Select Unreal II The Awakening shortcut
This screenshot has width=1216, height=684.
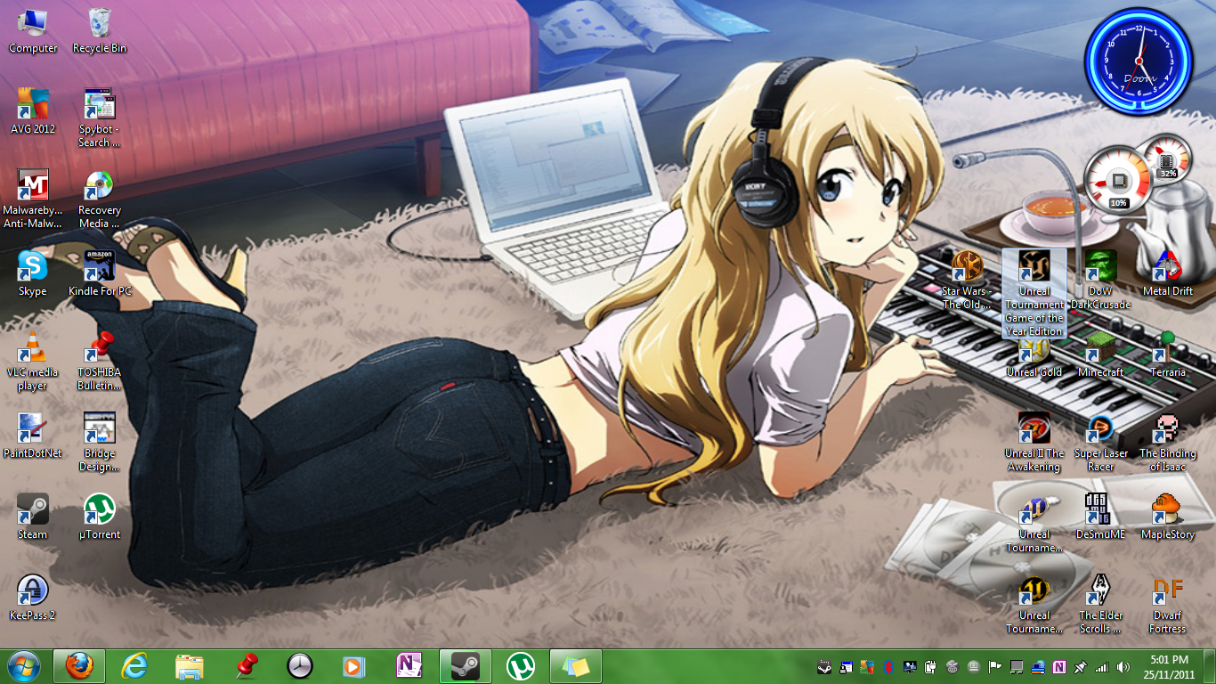point(1034,442)
